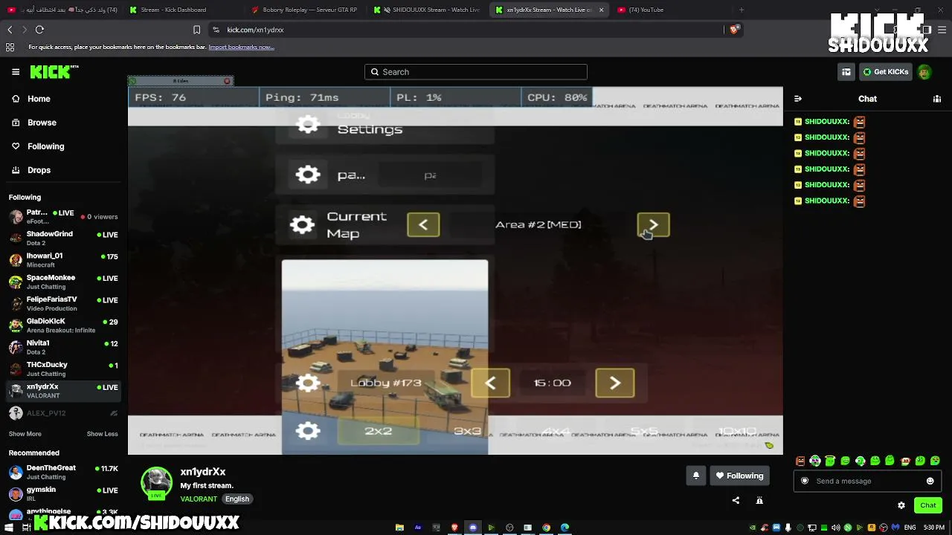Click the VALORANT category link under the stream

(199, 499)
